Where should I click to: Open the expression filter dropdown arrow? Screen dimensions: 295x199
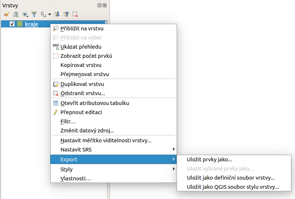coord(50,14)
